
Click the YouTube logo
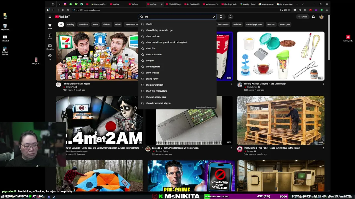point(61,17)
